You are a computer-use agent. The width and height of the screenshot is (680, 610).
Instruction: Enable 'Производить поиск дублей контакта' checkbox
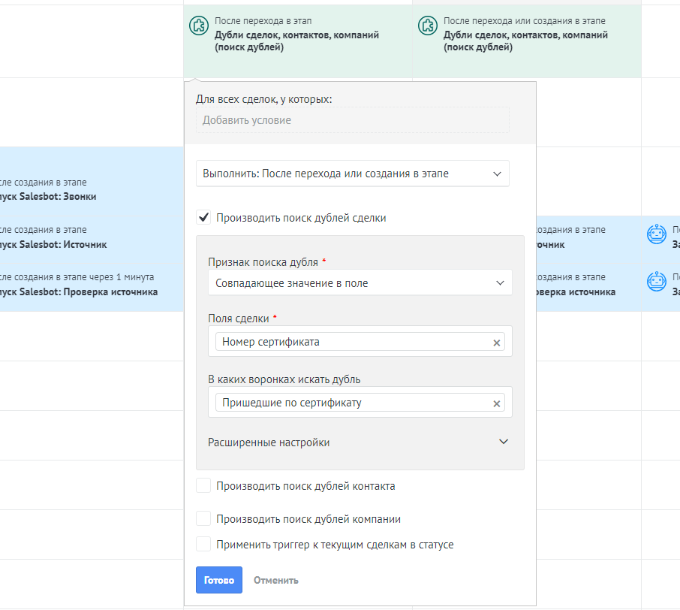[203, 486]
